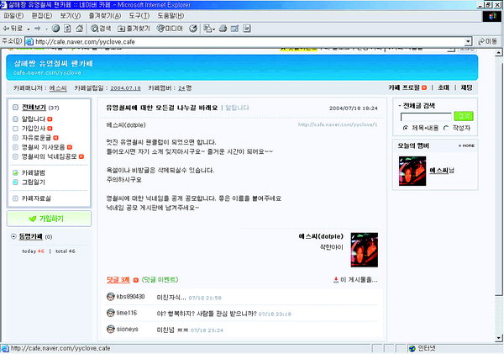Click the 알립니다 board icon in sidebar
The width and height of the screenshot is (504, 354).
(15, 119)
